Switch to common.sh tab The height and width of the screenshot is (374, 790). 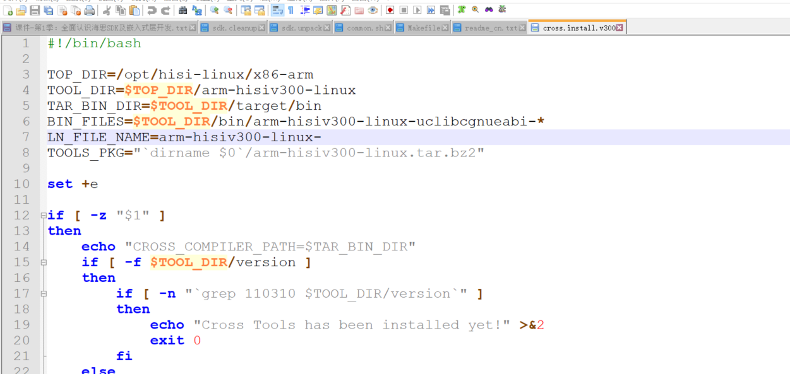point(364,28)
